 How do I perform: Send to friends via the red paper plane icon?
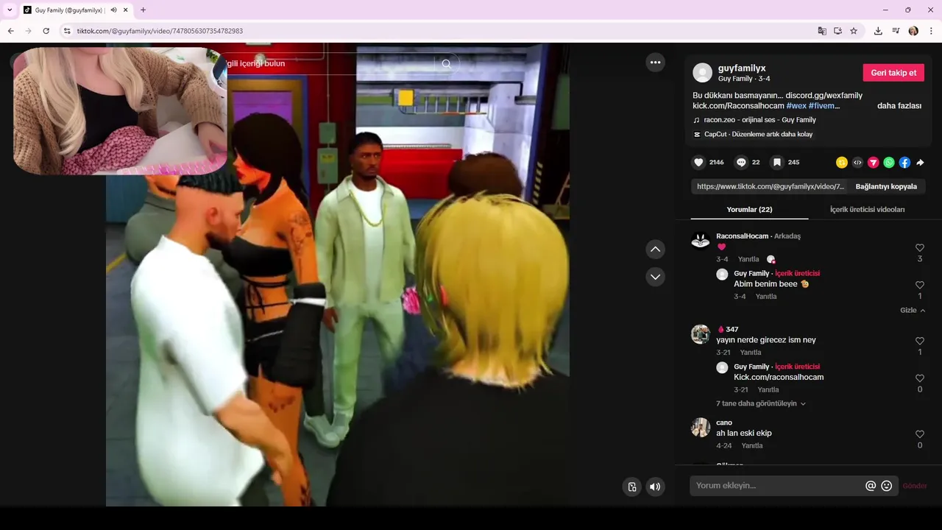coord(874,163)
